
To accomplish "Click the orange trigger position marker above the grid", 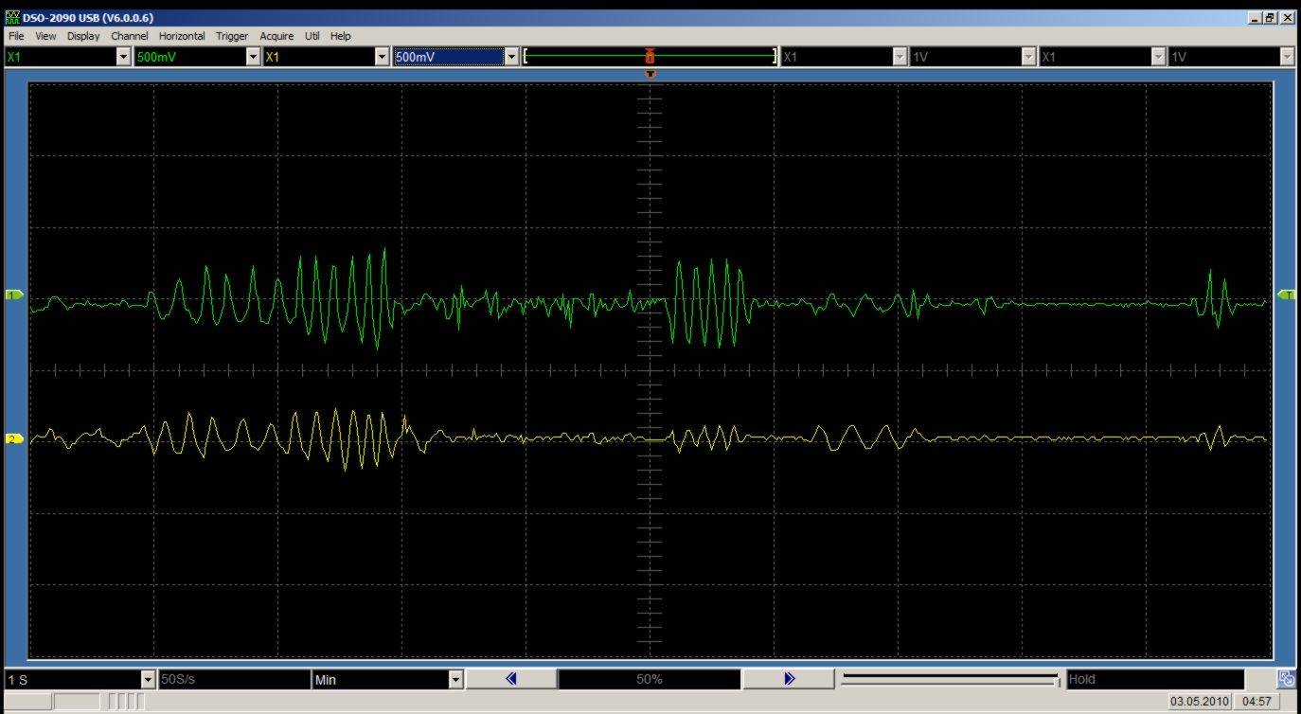I will click(650, 74).
